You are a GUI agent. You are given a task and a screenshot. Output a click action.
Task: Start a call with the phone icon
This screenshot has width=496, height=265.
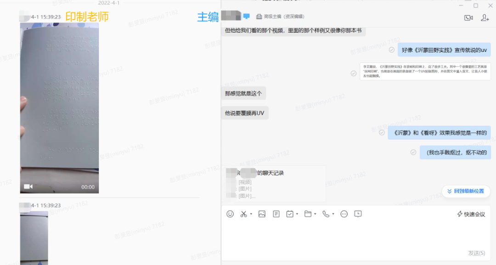click(326, 214)
